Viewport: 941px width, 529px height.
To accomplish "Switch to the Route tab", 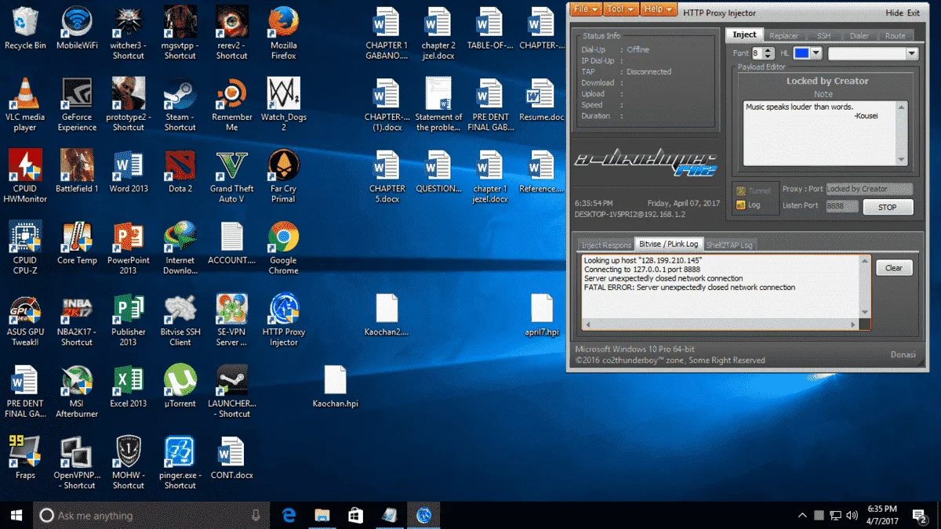I will (895, 35).
